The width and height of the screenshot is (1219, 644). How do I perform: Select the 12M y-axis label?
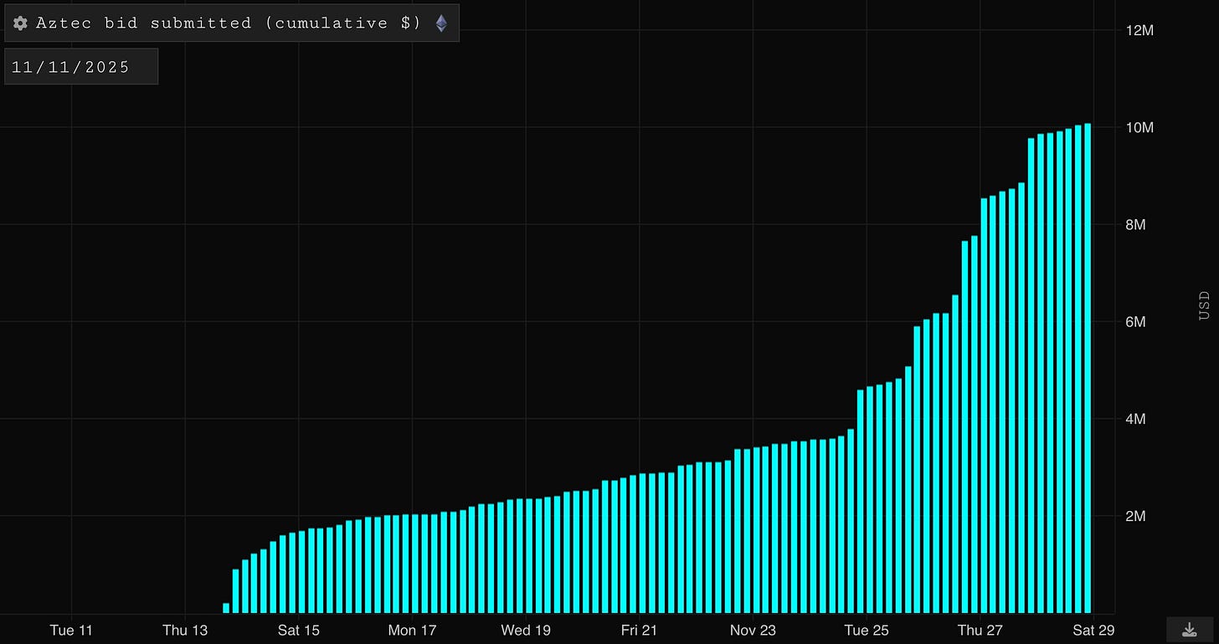(x=1140, y=30)
